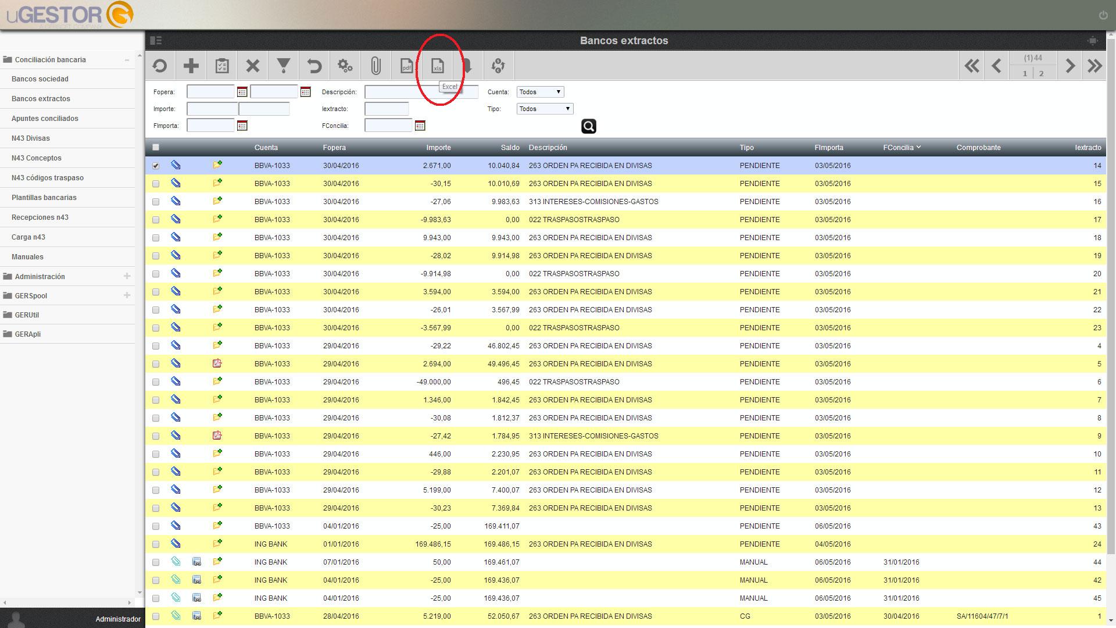Click the delete X toolbar icon
Viewport: 1116px width, 628px height.
click(252, 66)
